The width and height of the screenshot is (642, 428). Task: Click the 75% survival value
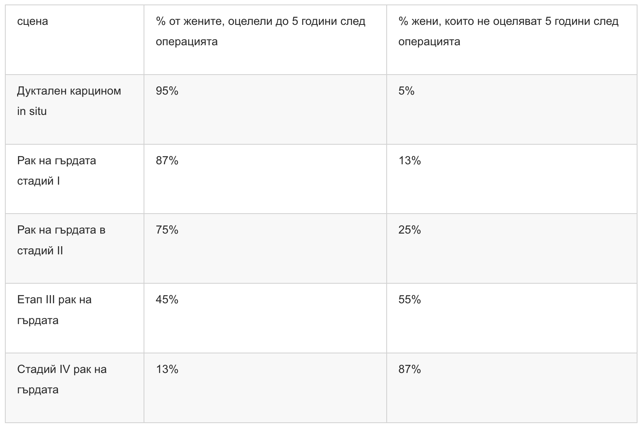tap(167, 230)
